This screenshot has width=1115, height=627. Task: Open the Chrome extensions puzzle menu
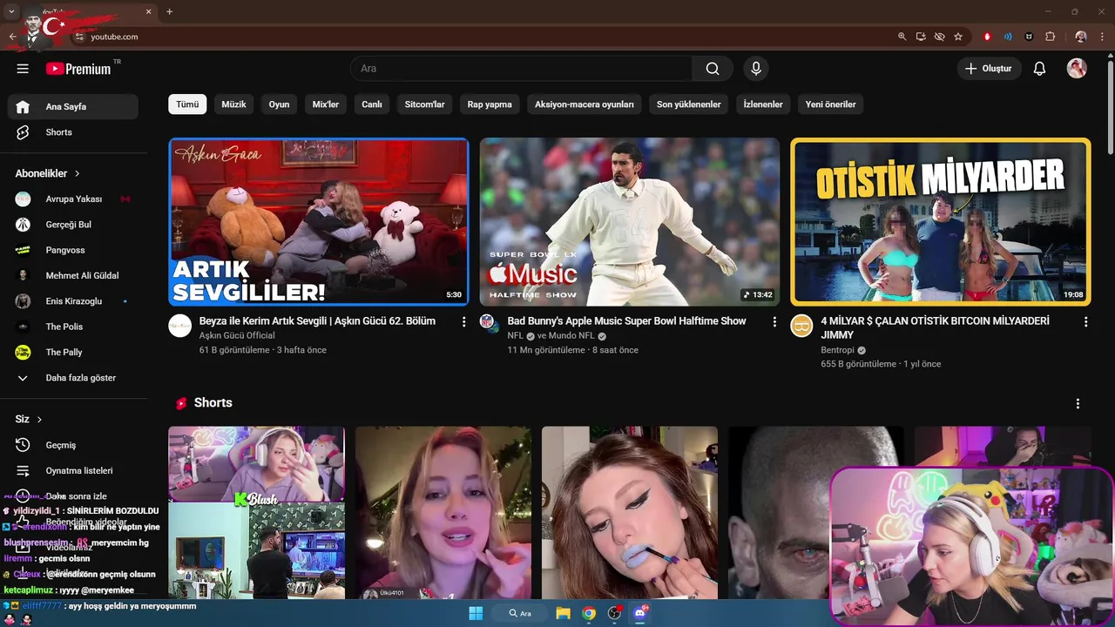(x=1050, y=37)
